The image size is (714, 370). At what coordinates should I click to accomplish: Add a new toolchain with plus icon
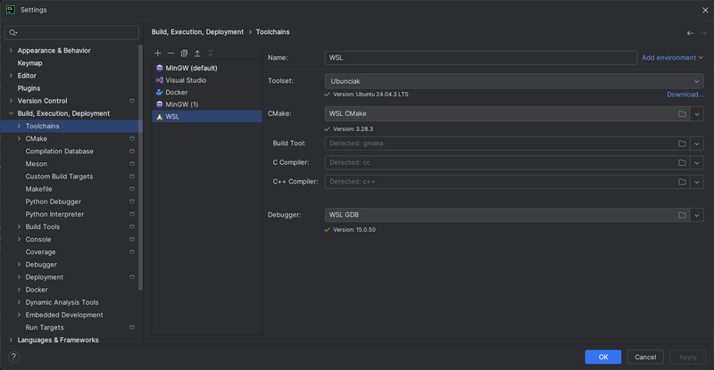point(158,53)
